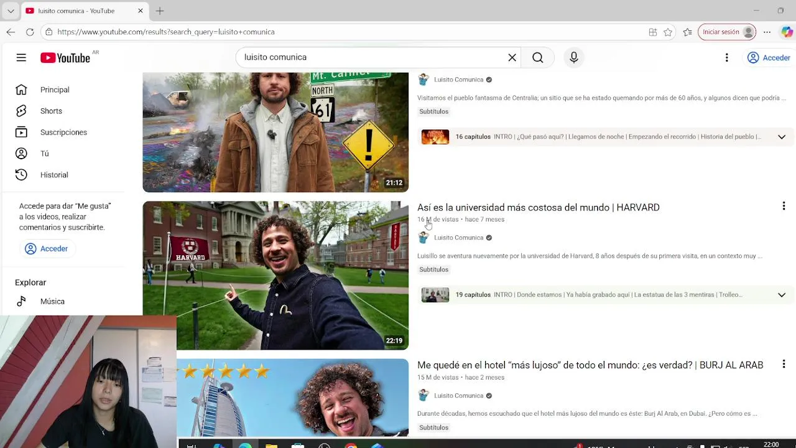This screenshot has width=796, height=448.
Task: Go back with the browser back arrow
Action: [x=11, y=32]
